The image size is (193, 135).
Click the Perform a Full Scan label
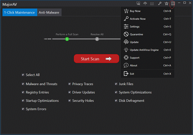[67, 34]
